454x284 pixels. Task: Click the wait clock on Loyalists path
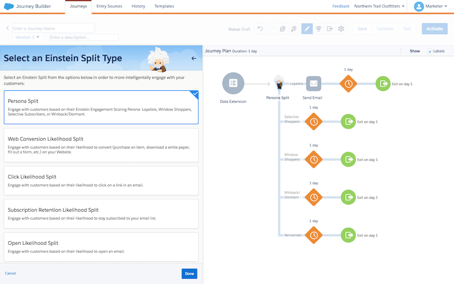348,83
